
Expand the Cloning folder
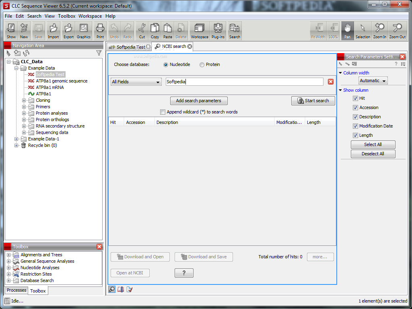click(x=24, y=100)
